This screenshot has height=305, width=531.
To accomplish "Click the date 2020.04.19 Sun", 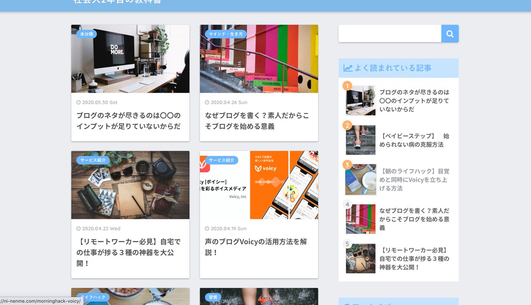I will pyautogui.click(x=225, y=228).
